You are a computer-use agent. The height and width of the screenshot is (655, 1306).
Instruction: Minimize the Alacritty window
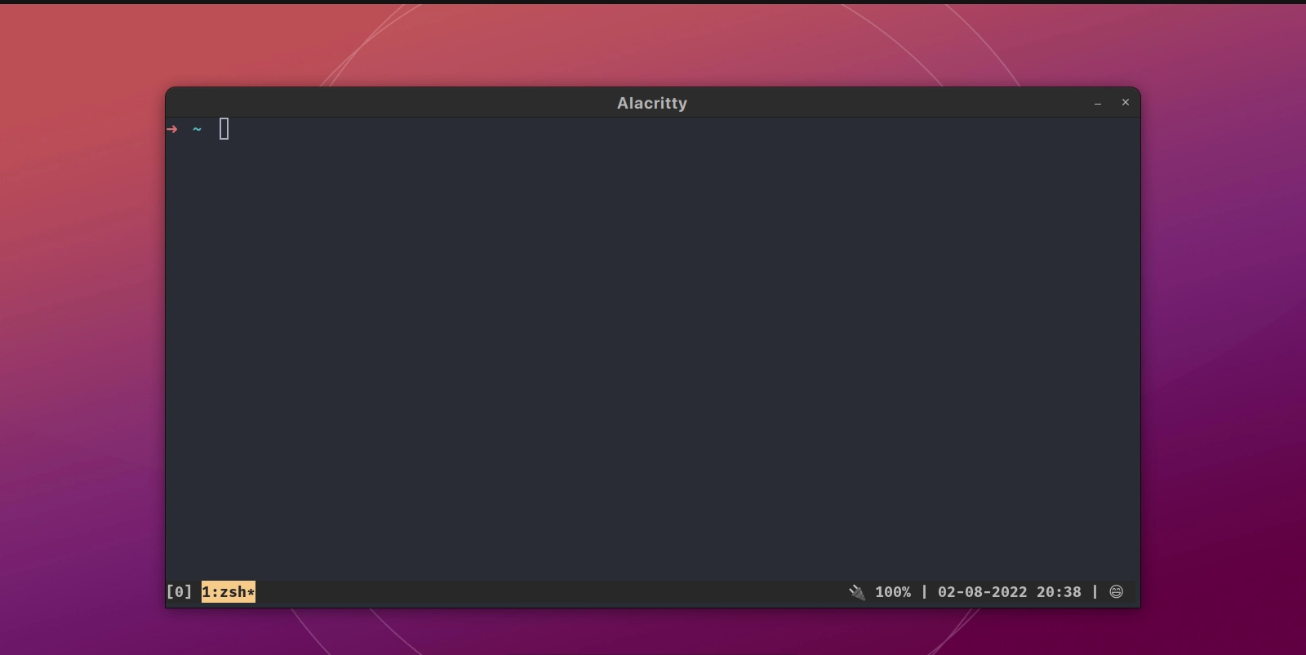1098,103
